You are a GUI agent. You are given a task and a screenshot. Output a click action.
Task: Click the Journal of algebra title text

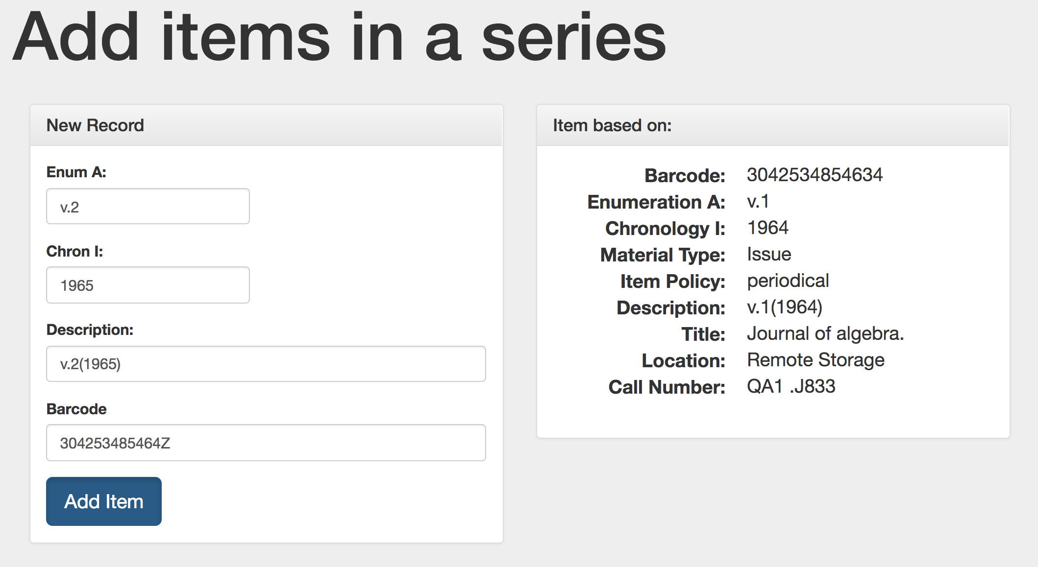click(x=825, y=333)
